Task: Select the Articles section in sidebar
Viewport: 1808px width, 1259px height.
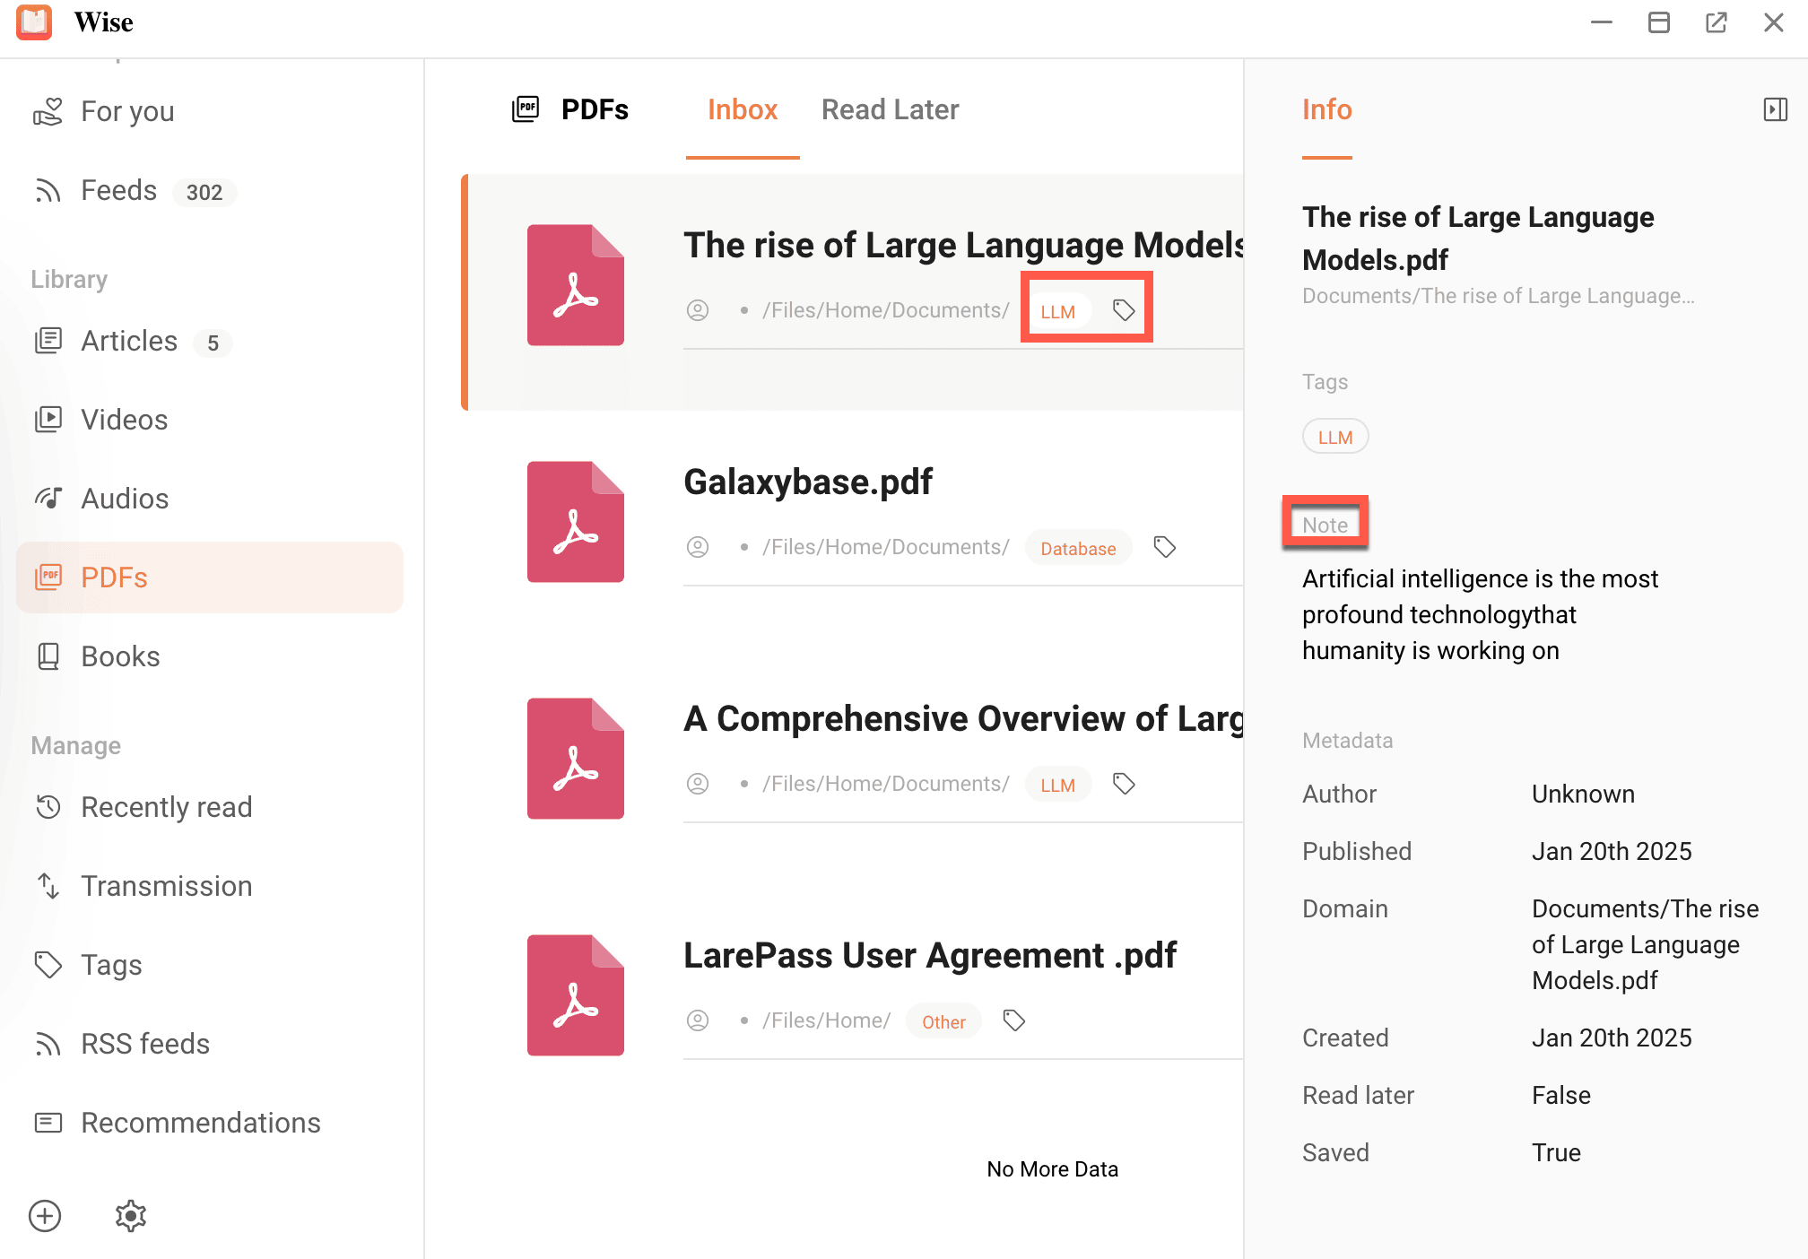Action: click(128, 341)
